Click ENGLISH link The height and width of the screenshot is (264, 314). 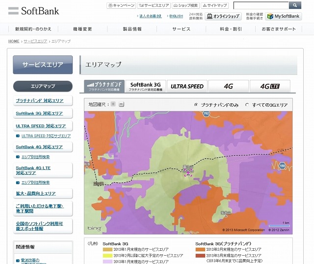[x=176, y=16]
